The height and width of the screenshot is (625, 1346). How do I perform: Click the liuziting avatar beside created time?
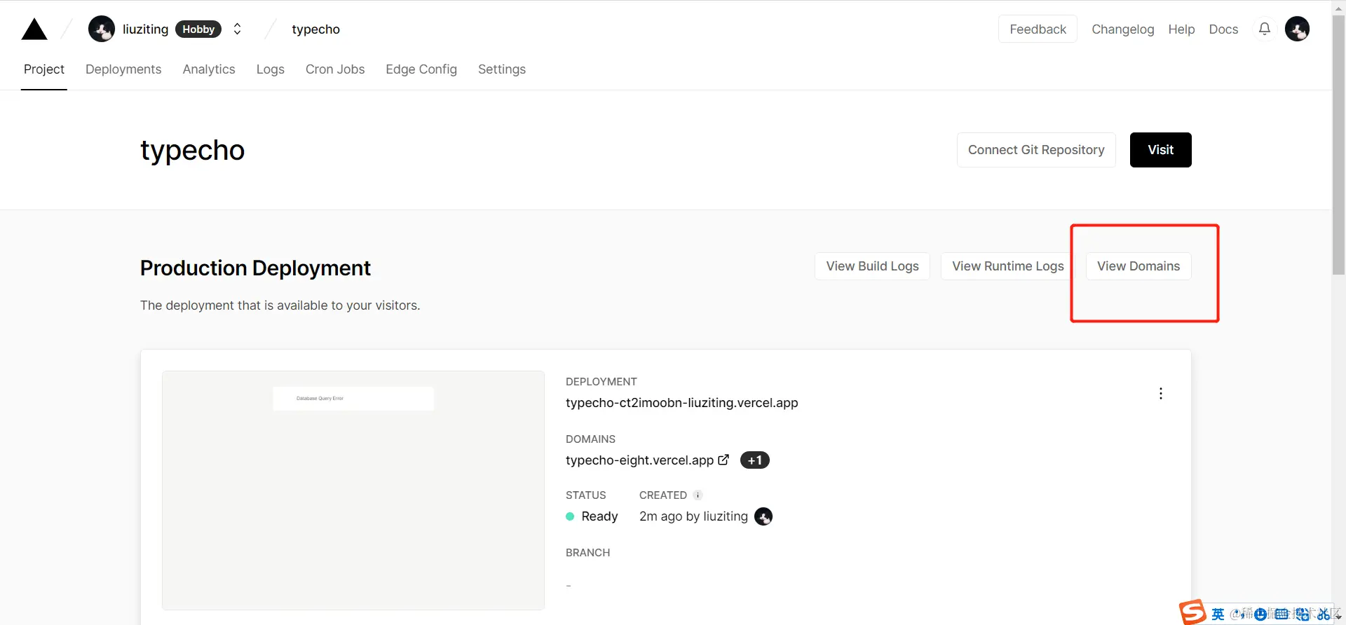(763, 516)
